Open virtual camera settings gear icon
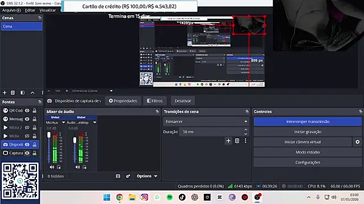Viewport: 364px width, 204px height. pos(358,142)
